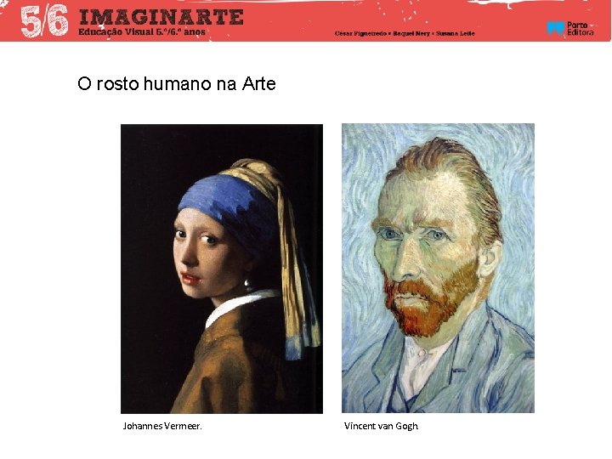Click the Vincent van Gogh caption

click(x=381, y=426)
